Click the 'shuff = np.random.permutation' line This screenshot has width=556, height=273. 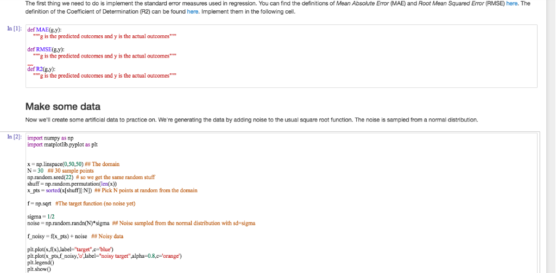(x=72, y=184)
